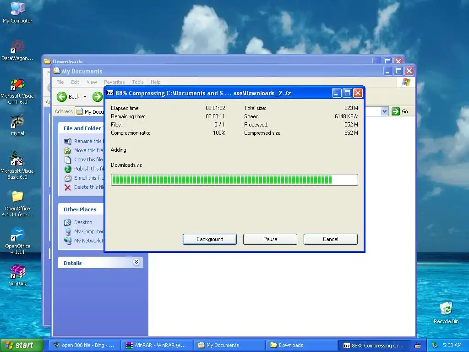The width and height of the screenshot is (469, 352).
Task: Click the Desktop icon in Other Places
Action: [68, 222]
